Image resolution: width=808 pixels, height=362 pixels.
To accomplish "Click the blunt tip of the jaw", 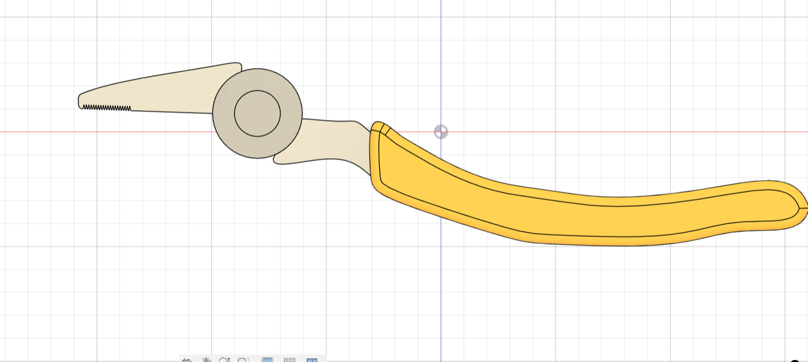I will click(80, 101).
